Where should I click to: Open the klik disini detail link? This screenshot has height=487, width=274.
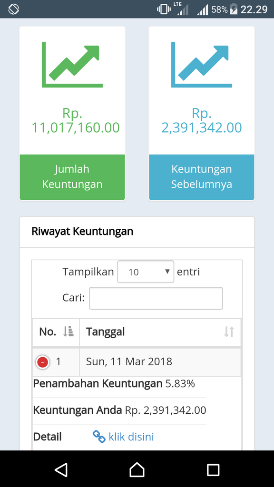[131, 437]
